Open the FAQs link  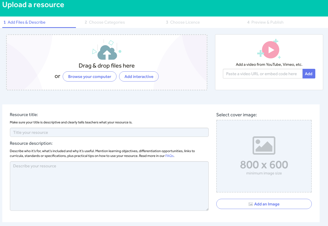click(169, 156)
